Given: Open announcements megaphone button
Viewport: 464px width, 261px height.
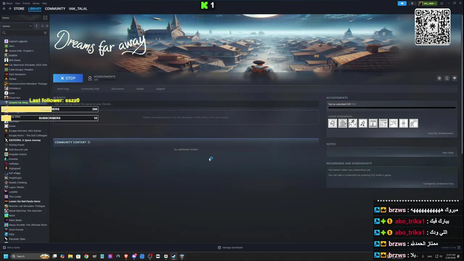Looking at the screenshot, I should click(402, 3).
